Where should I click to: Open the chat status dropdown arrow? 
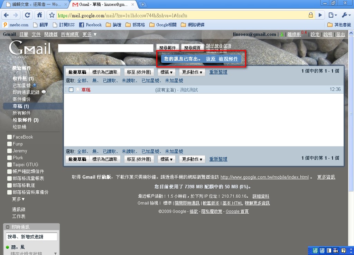pos(55,253)
